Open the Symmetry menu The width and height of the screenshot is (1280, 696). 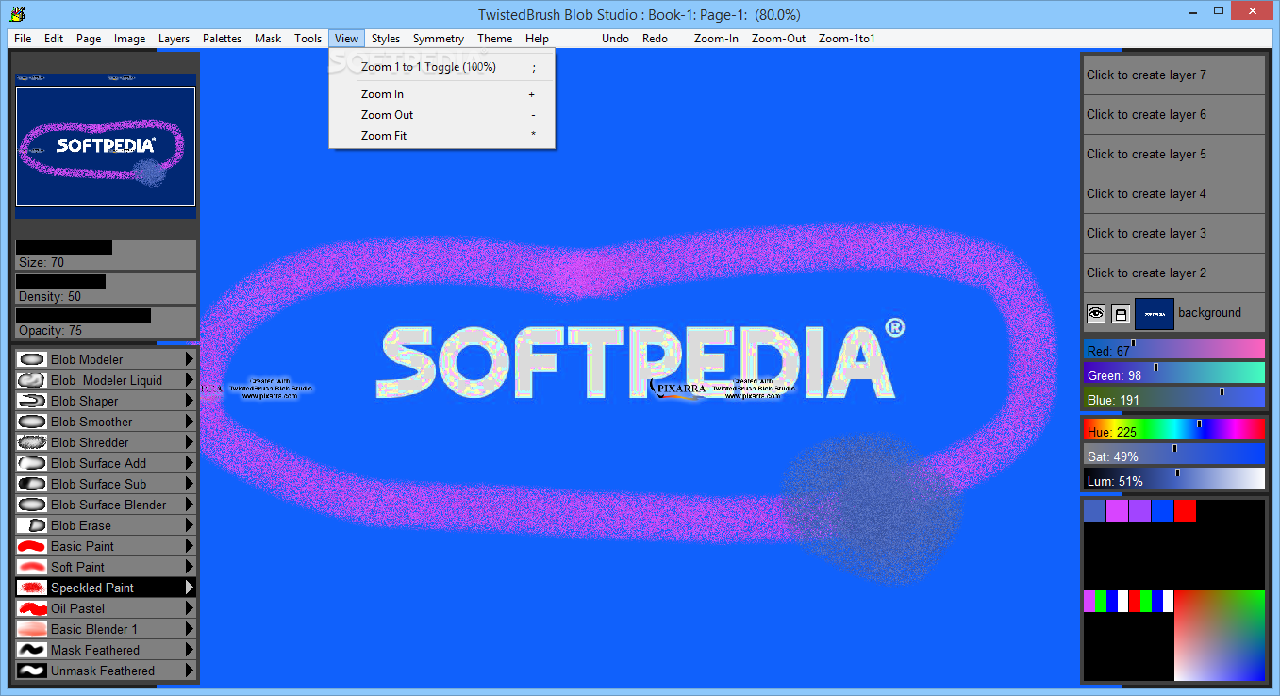pos(439,39)
